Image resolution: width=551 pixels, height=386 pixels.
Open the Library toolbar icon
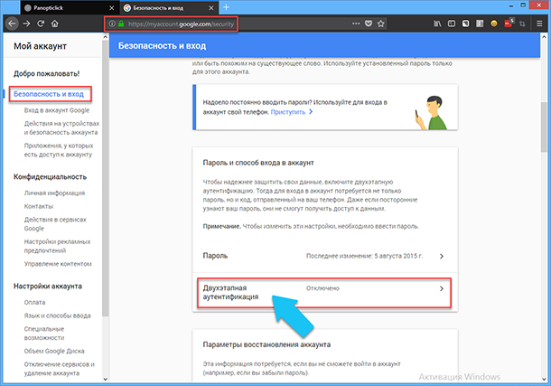pos(437,24)
